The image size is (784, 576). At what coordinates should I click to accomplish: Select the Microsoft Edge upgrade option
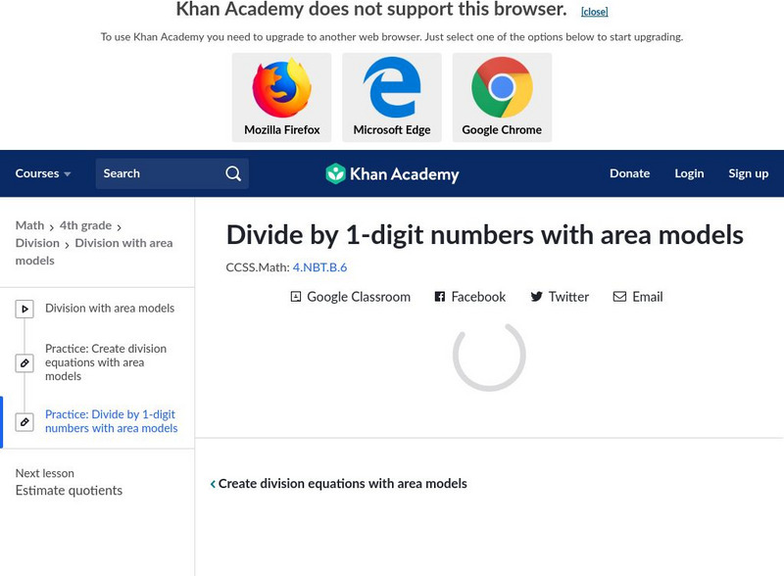click(x=390, y=93)
